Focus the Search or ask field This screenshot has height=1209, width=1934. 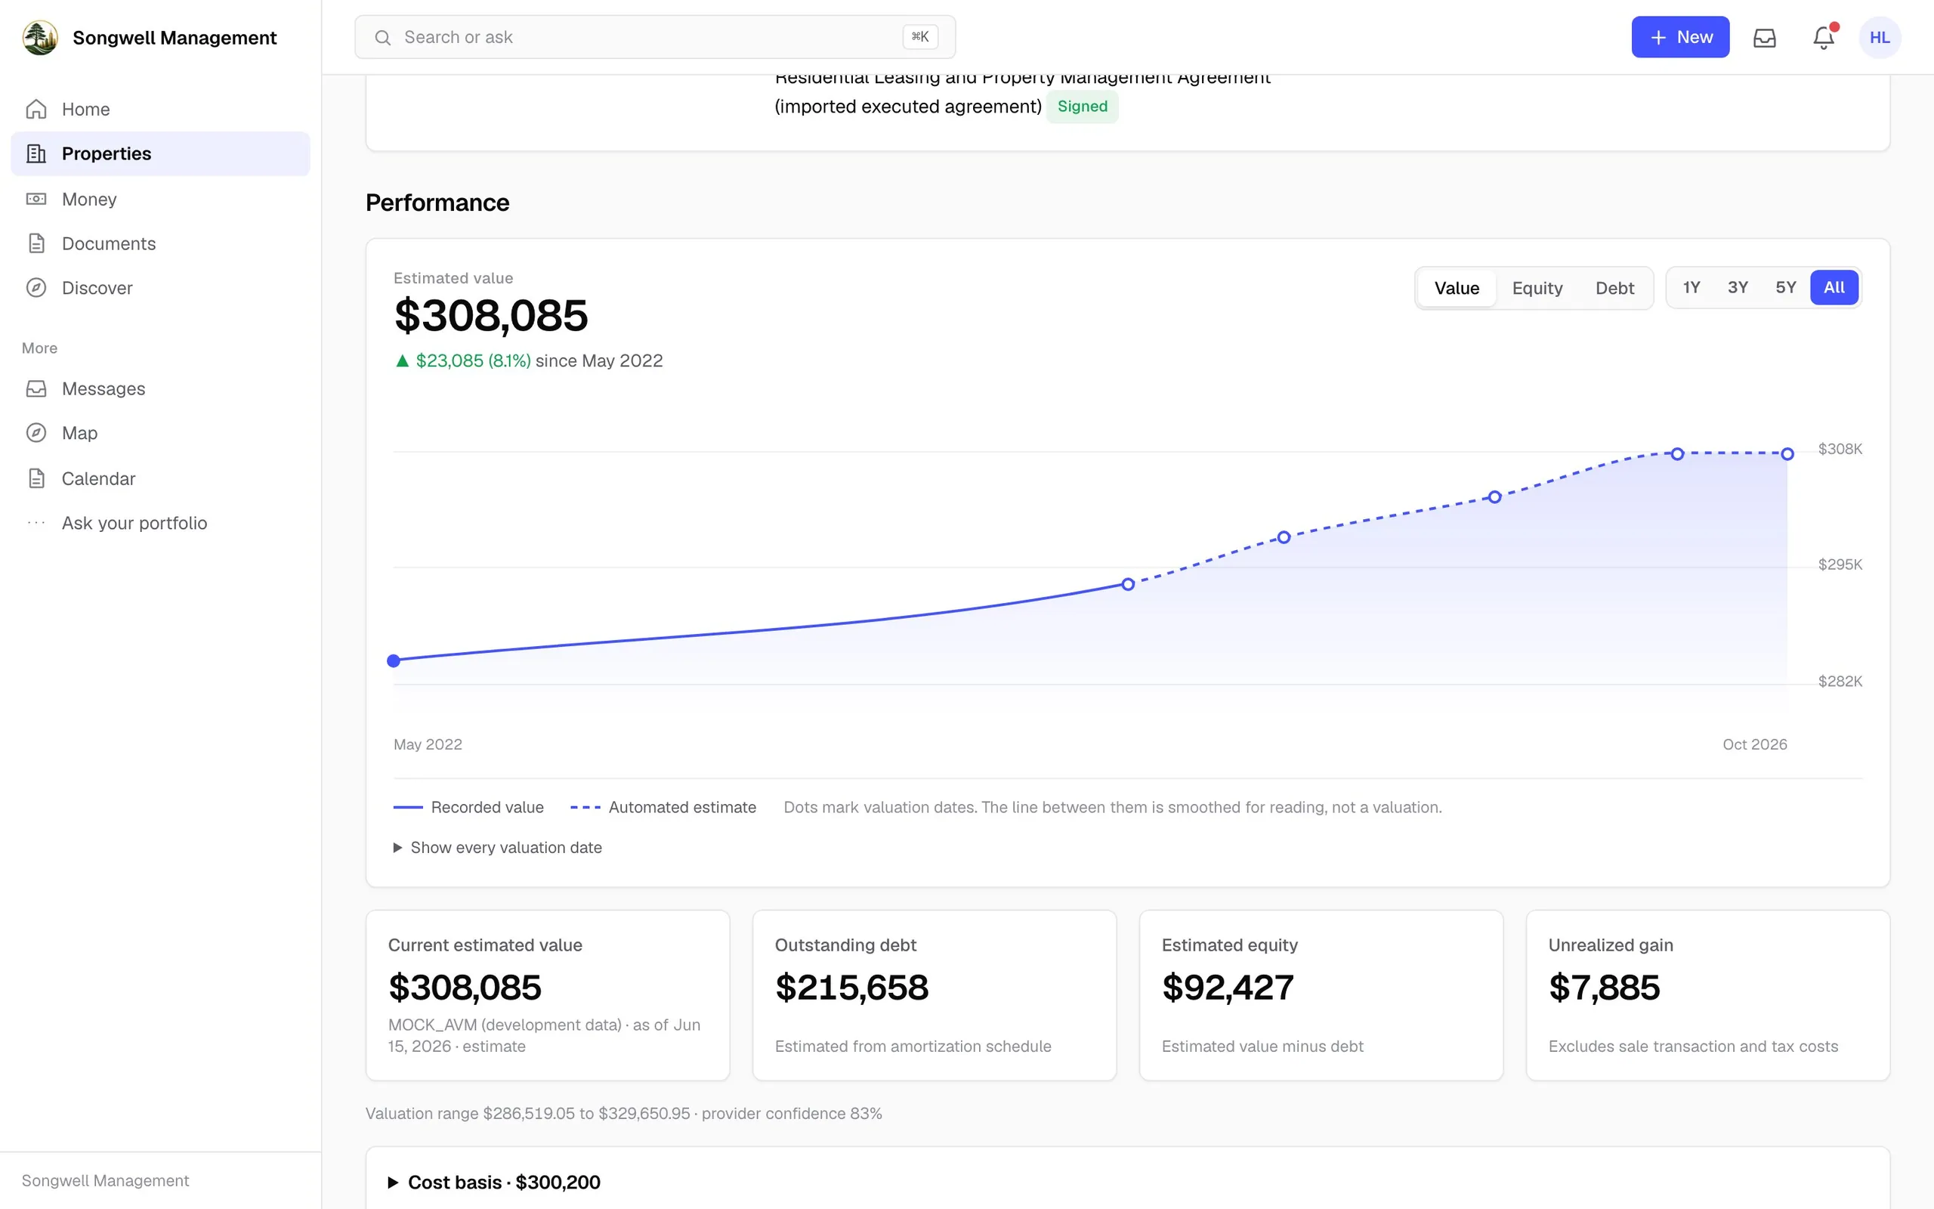655,38
